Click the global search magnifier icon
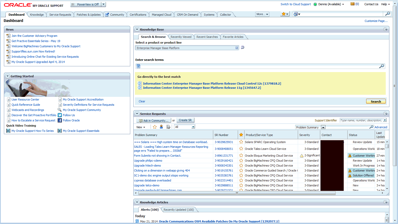The width and height of the screenshot is (398, 224). [388, 14]
